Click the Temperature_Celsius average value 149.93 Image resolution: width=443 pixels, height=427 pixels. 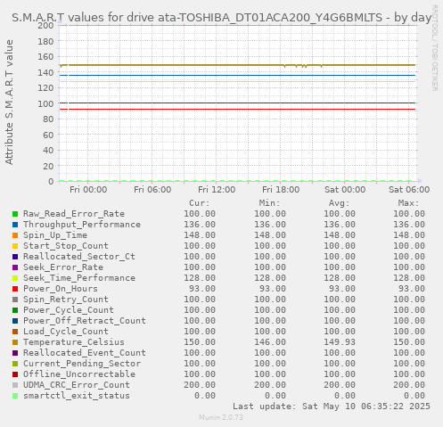(x=340, y=342)
